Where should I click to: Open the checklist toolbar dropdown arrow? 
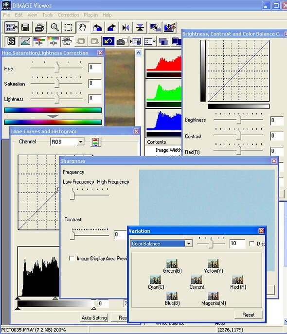(x=154, y=41)
